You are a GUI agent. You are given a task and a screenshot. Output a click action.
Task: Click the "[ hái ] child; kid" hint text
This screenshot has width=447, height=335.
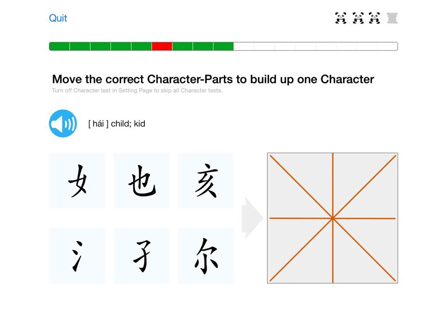117,124
